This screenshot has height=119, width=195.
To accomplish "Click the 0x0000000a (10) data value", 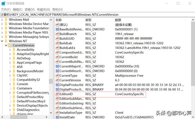I will 127,66.
